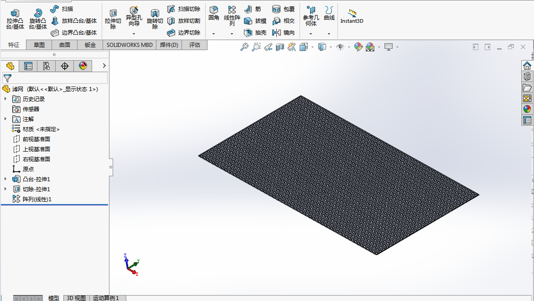Switch to the SOLIDWORKS MBD tab
Screen dimensions: 534x301
130,45
